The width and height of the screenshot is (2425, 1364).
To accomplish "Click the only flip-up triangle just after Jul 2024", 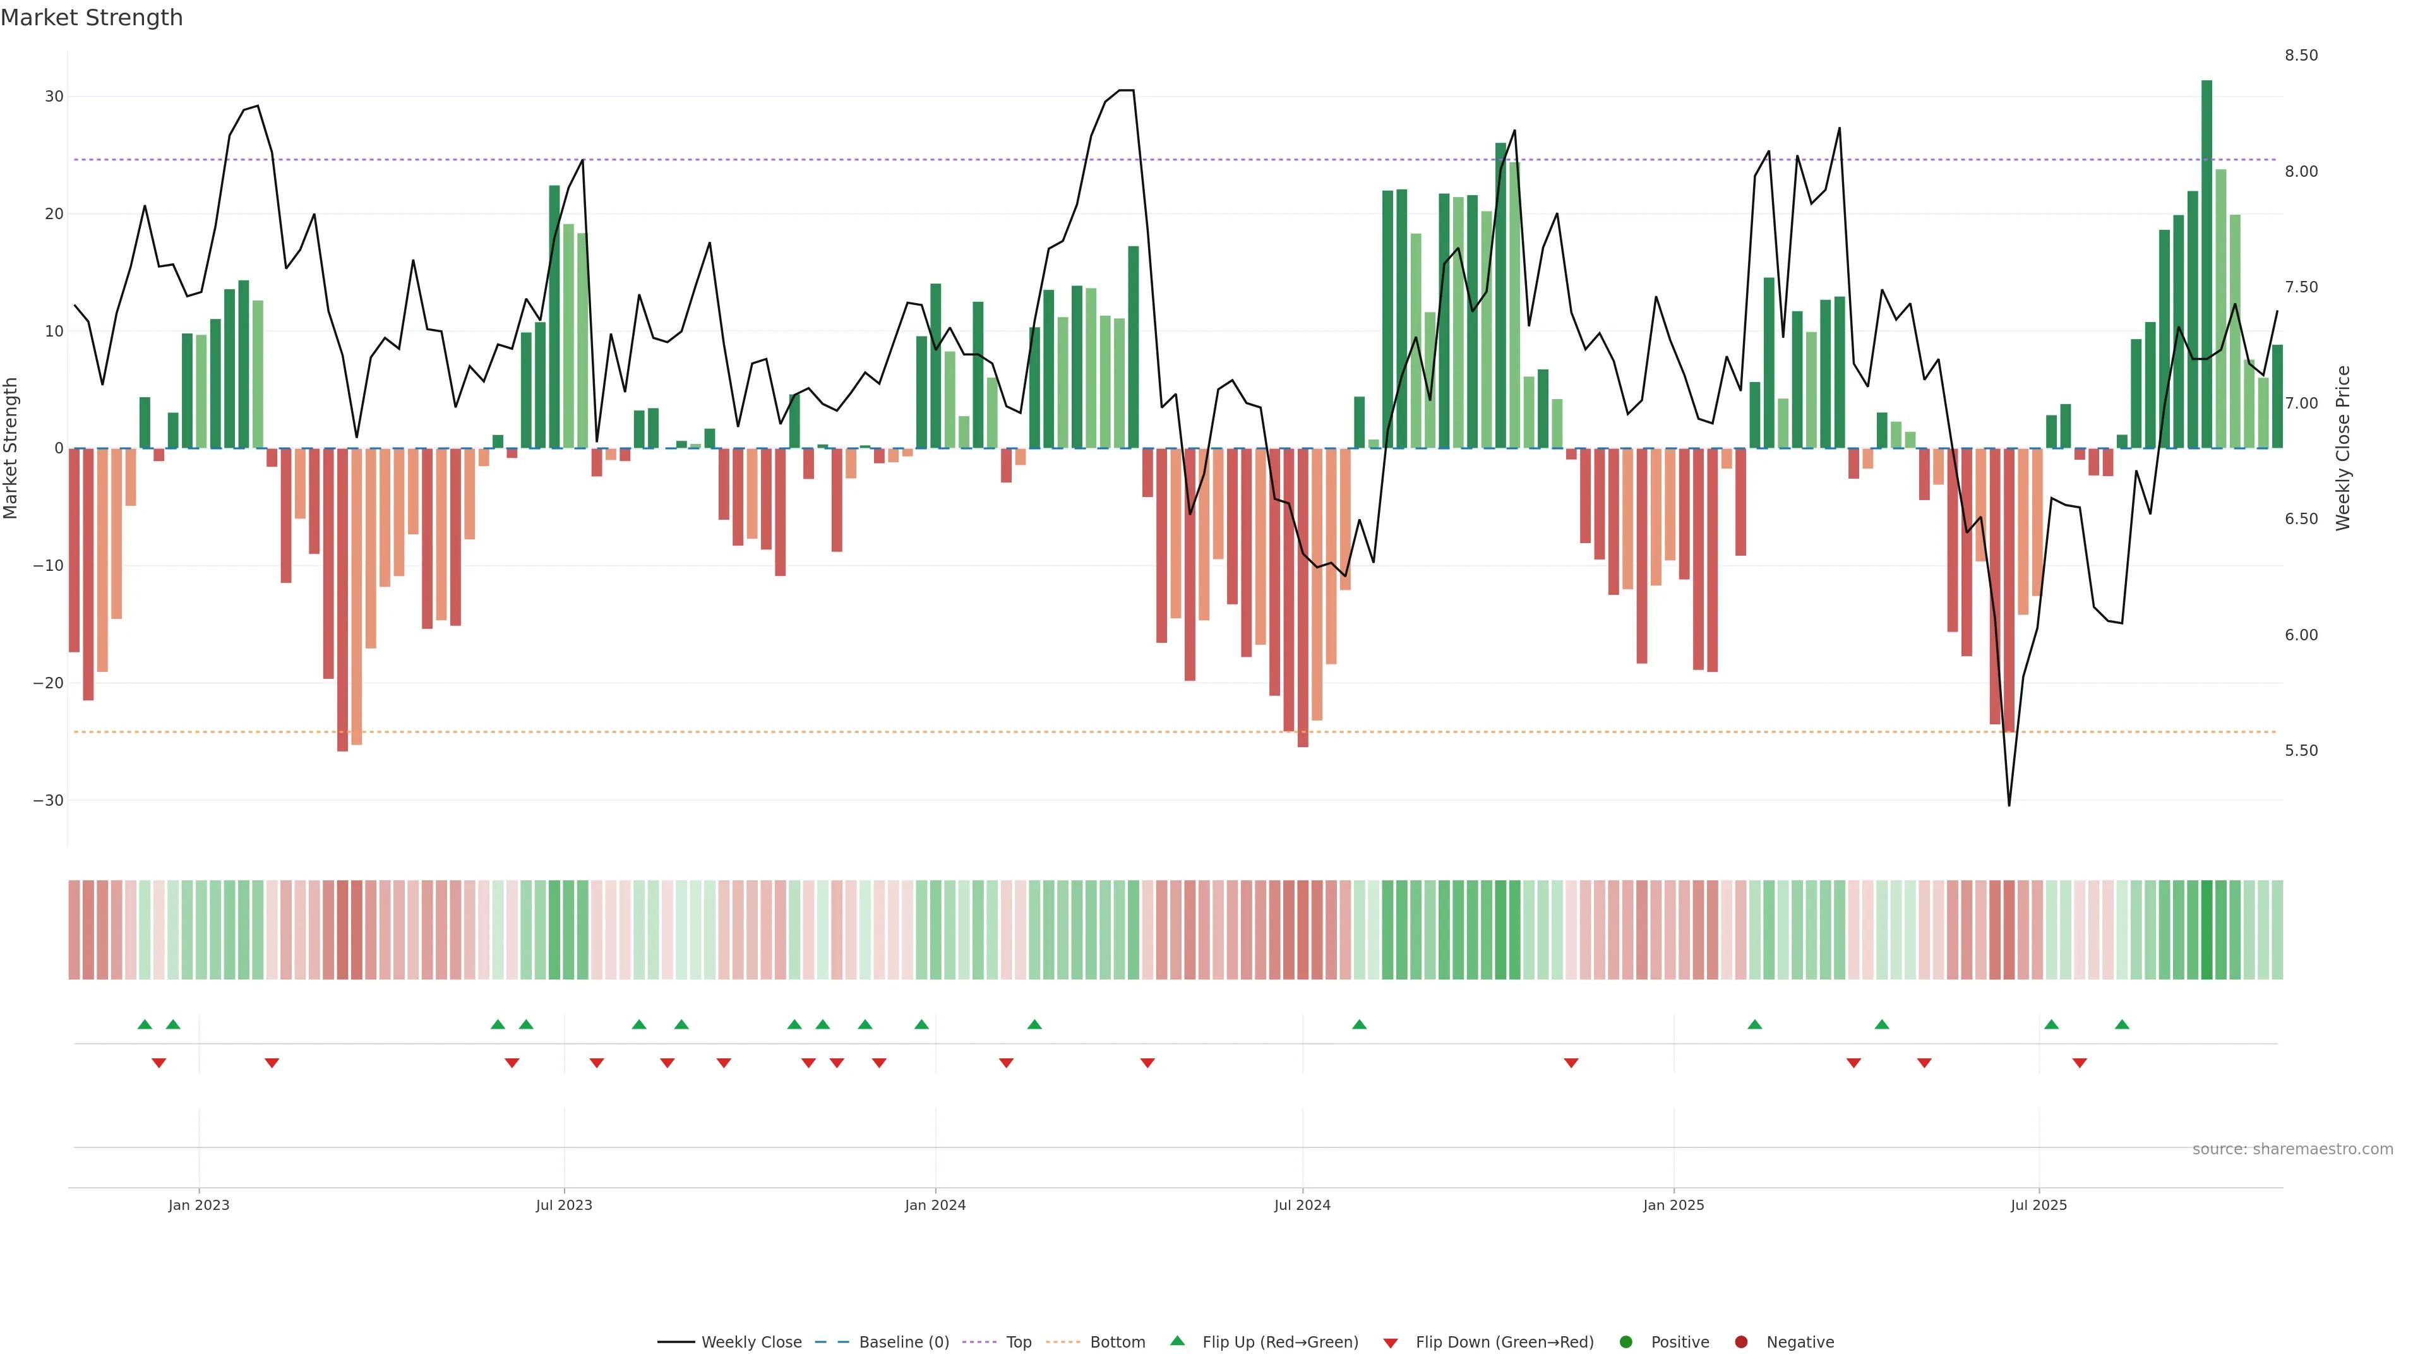I will [x=1358, y=1024].
